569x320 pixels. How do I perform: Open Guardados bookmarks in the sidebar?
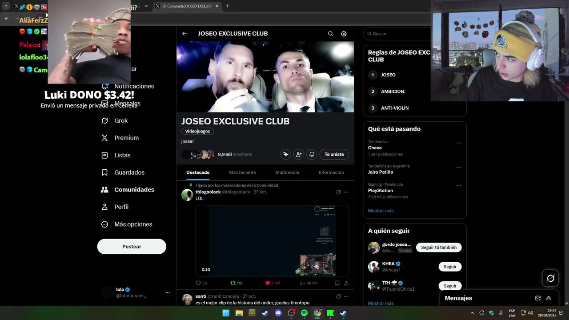pyautogui.click(x=124, y=172)
